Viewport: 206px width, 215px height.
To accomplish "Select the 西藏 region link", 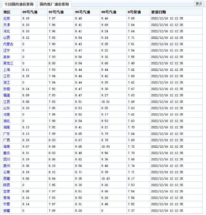I will 7,179.
